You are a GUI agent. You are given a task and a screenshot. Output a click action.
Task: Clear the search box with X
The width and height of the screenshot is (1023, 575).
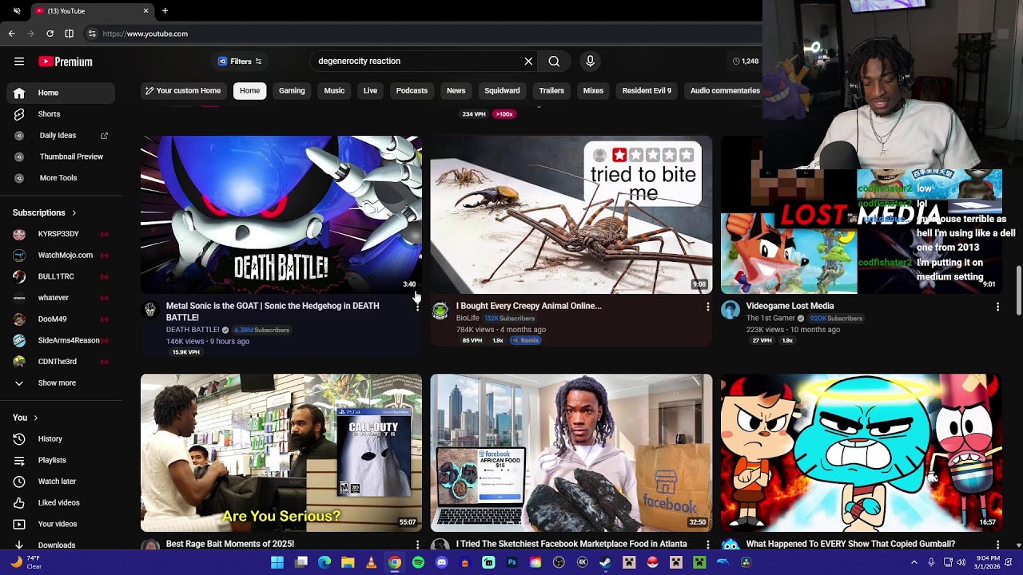tap(528, 61)
